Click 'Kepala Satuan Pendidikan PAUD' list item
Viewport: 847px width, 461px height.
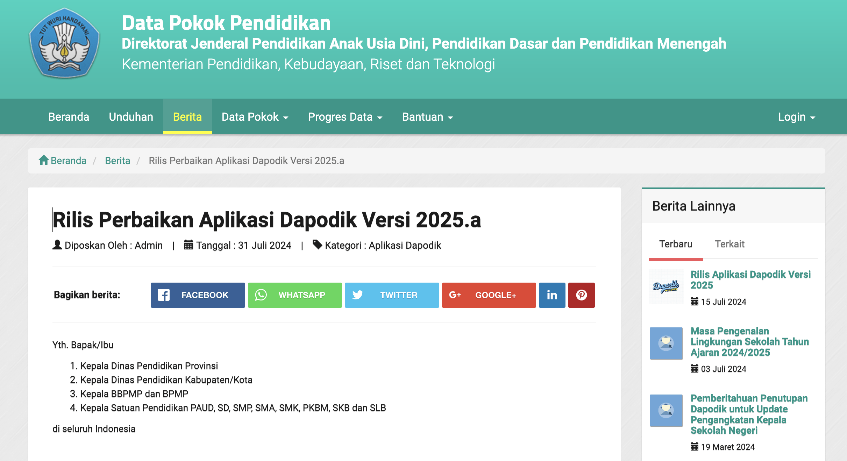click(x=233, y=408)
